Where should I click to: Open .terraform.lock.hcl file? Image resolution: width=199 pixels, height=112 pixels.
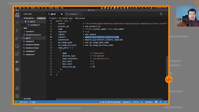33,35
